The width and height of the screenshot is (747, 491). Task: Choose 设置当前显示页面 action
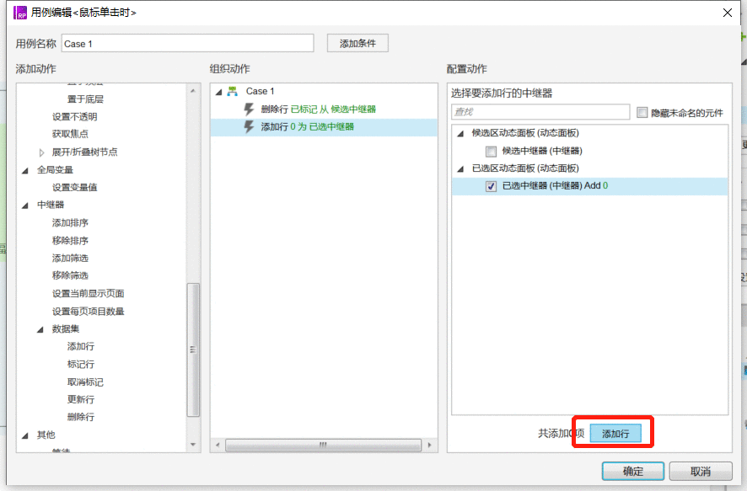pos(89,294)
